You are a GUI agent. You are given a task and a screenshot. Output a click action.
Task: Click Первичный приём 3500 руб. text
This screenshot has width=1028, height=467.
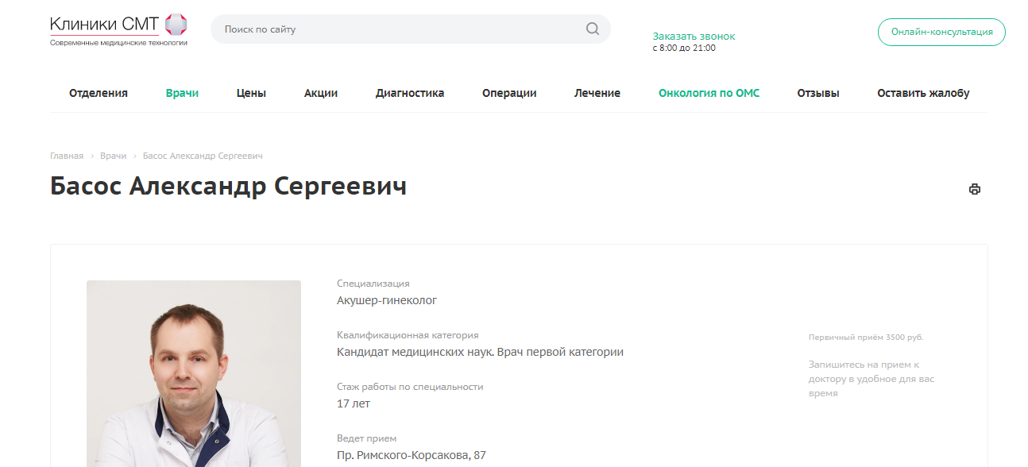866,338
